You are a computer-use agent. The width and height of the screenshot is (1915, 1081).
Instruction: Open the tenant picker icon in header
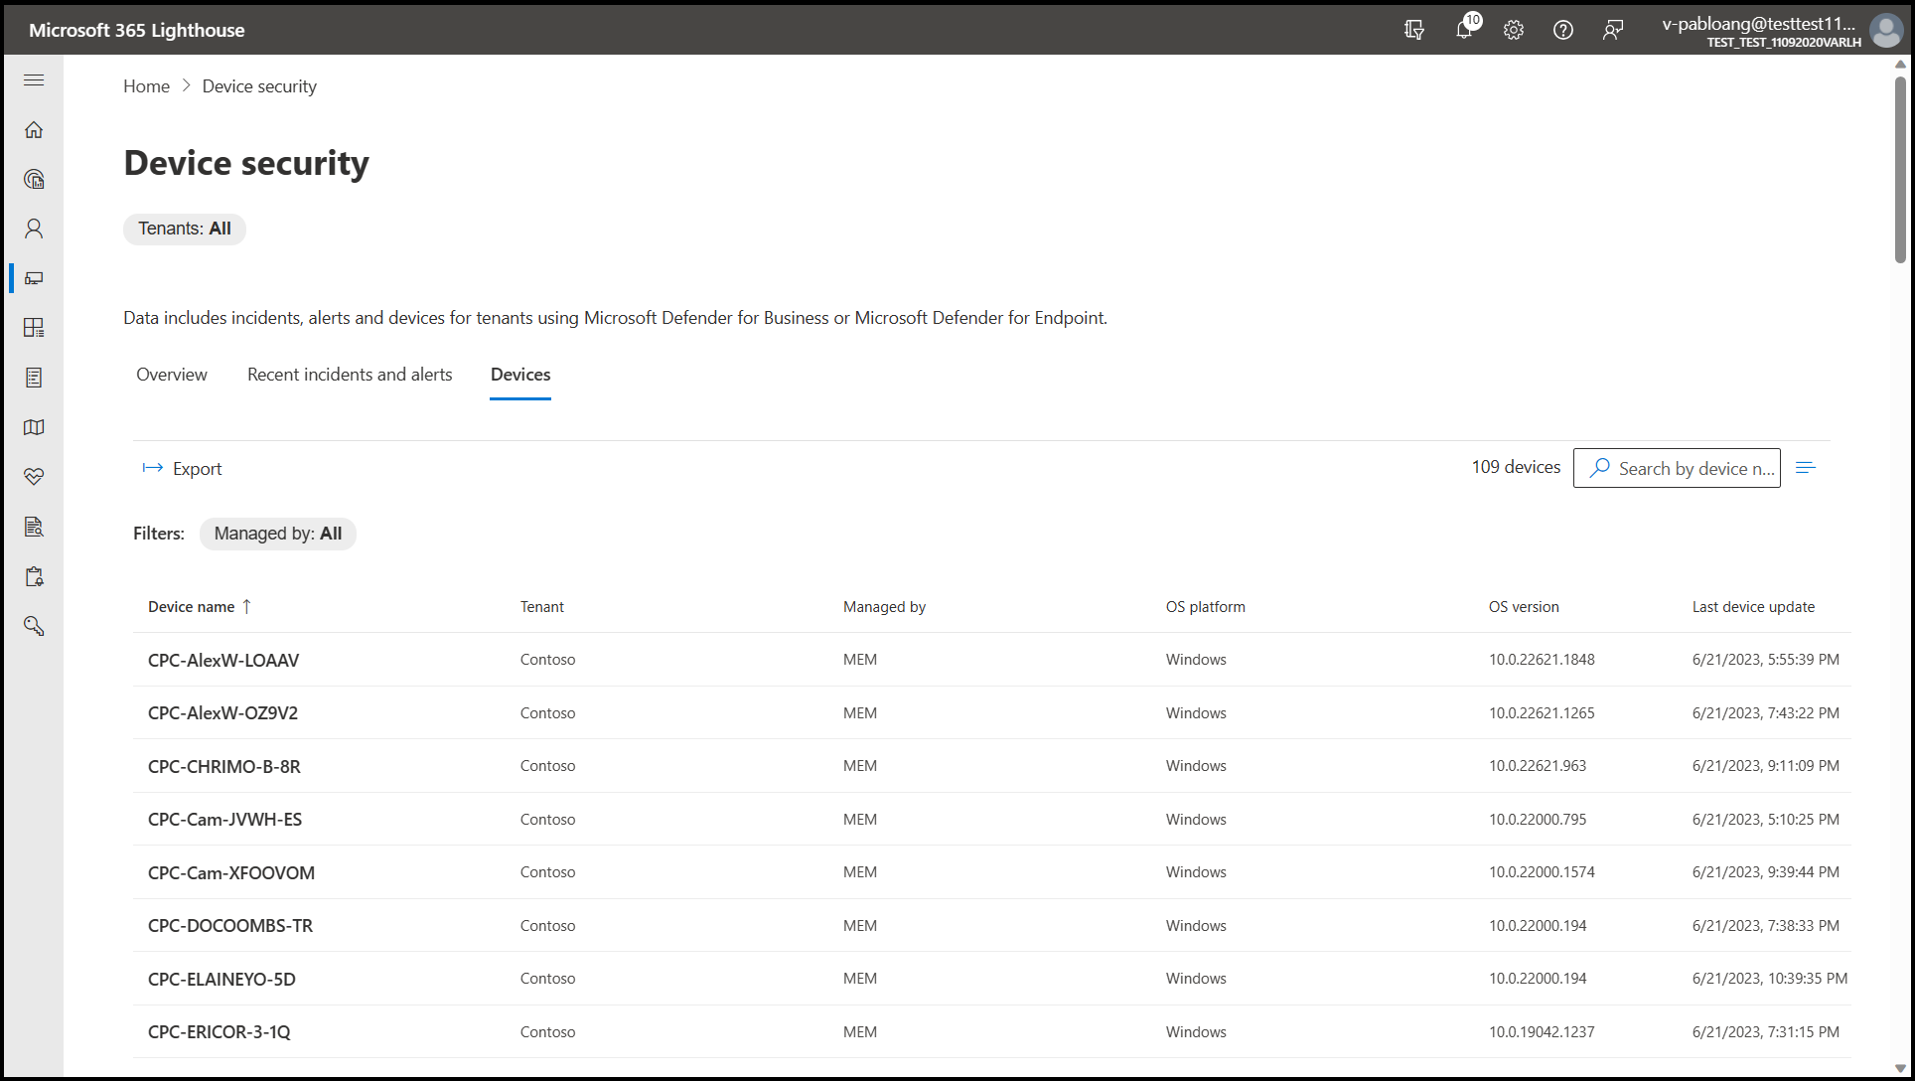[1414, 30]
